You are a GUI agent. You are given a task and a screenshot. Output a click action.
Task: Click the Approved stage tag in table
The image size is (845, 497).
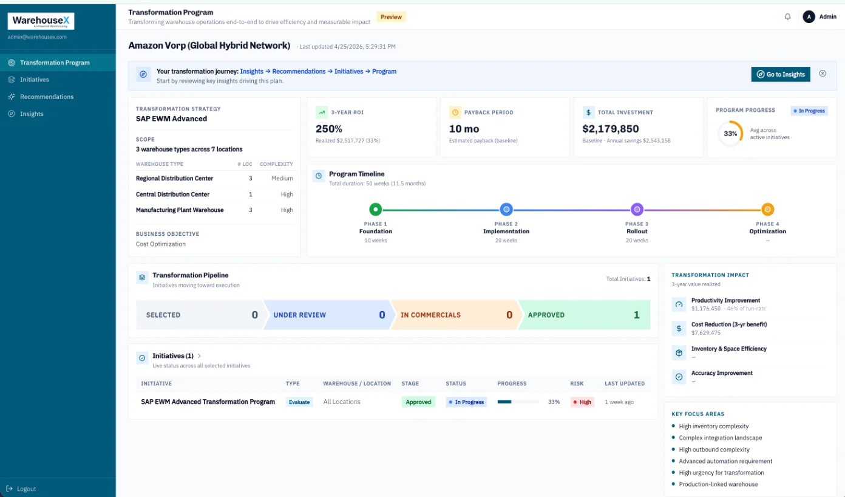tap(418, 402)
